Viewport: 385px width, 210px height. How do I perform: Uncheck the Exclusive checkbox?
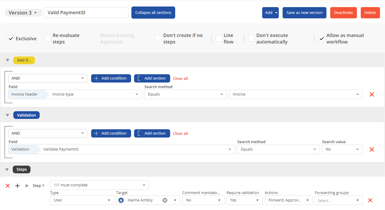11,38
